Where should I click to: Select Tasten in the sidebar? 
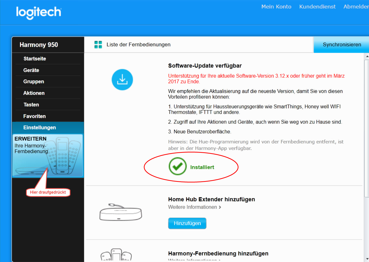pyautogui.click(x=31, y=105)
